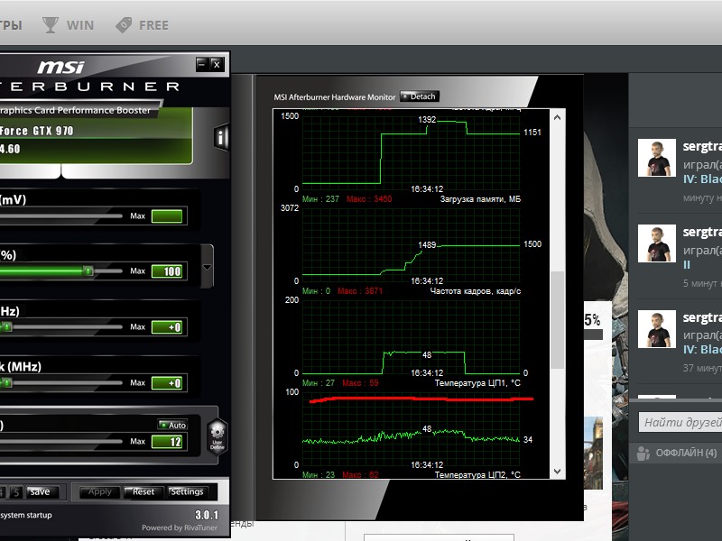The height and width of the screenshot is (541, 722).
Task: Click the friends icon beside ОФФЛАЙН
Action: (643, 454)
